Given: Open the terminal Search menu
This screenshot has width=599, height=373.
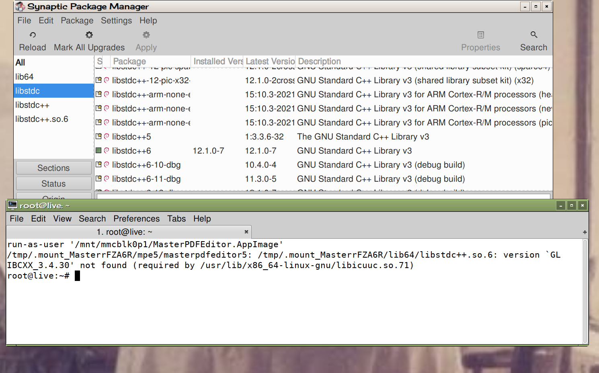Looking at the screenshot, I should pos(92,219).
